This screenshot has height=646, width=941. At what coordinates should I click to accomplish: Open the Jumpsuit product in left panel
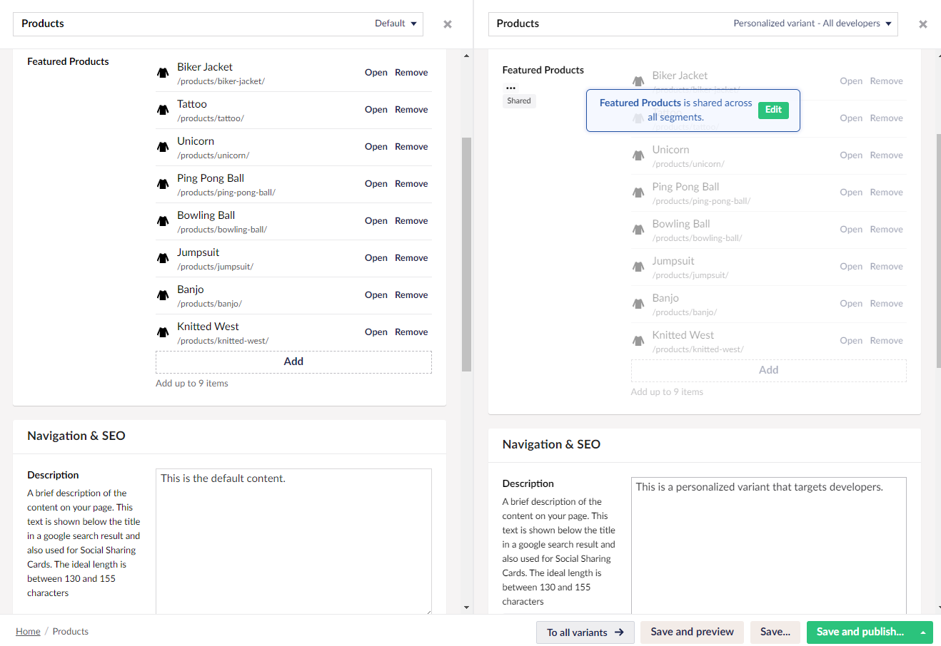(x=376, y=258)
